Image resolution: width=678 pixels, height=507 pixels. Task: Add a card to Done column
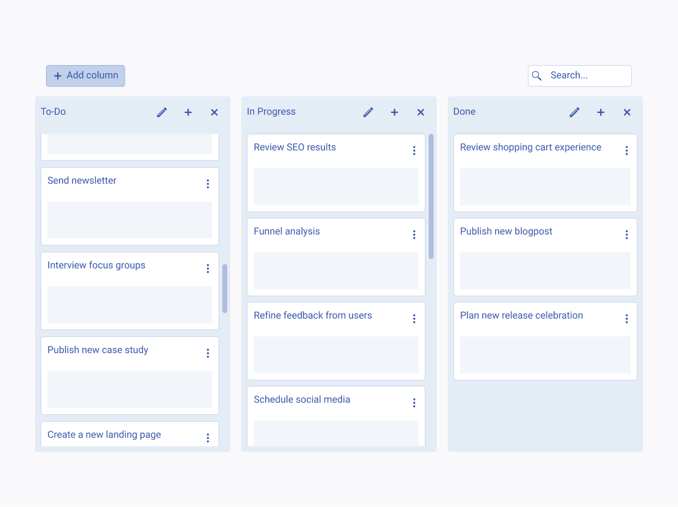[601, 112]
